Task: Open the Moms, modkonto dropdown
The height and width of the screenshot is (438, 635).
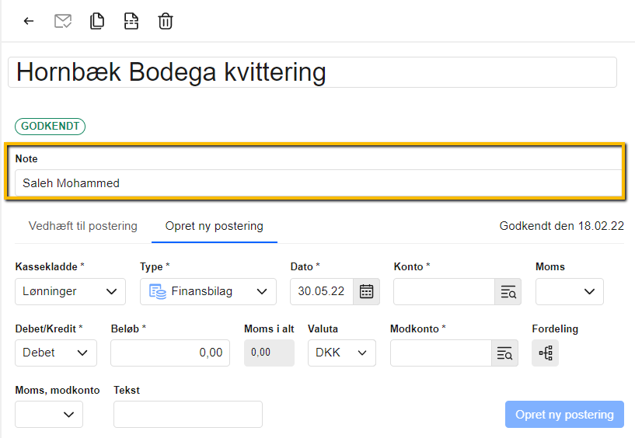Action: (49, 414)
